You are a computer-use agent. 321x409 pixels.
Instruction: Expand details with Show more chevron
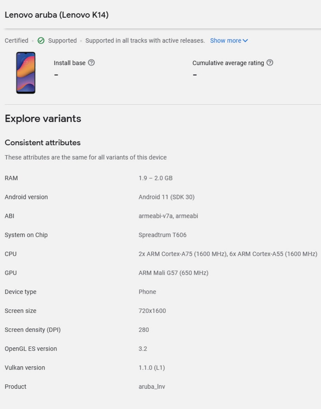[246, 41]
